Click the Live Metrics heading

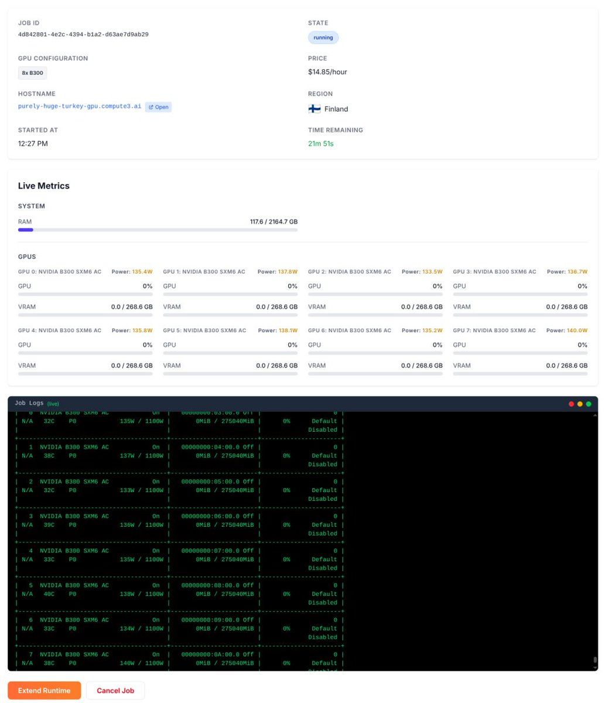(44, 186)
